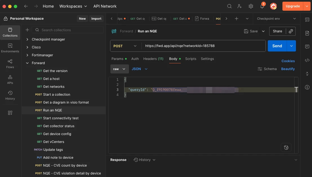Click the Search collections field

pyautogui.click(x=68, y=30)
